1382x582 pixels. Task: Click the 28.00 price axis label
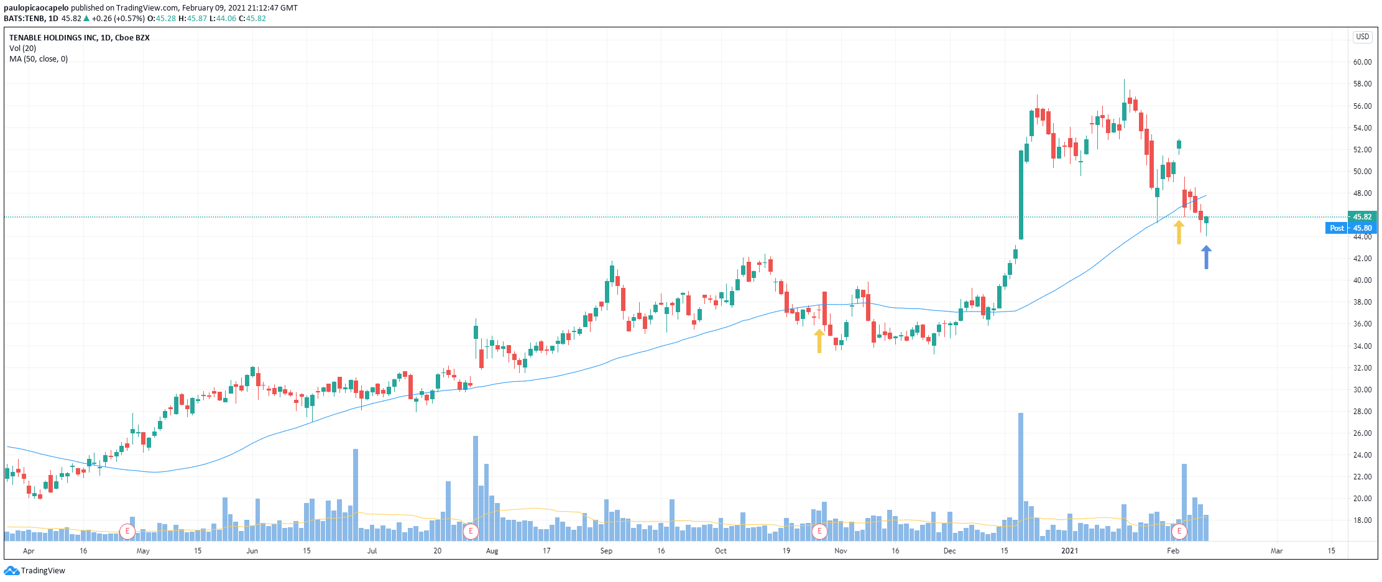click(1362, 412)
